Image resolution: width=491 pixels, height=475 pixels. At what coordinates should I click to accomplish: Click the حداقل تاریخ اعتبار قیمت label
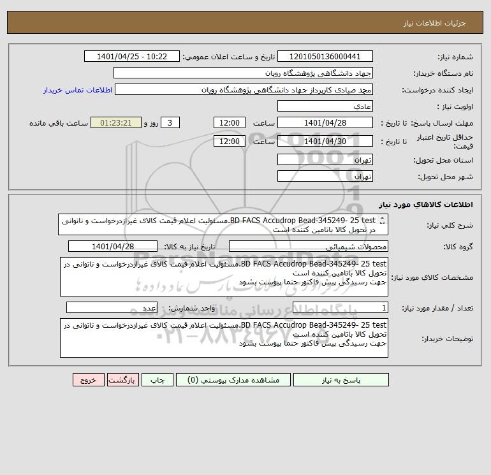(x=445, y=142)
